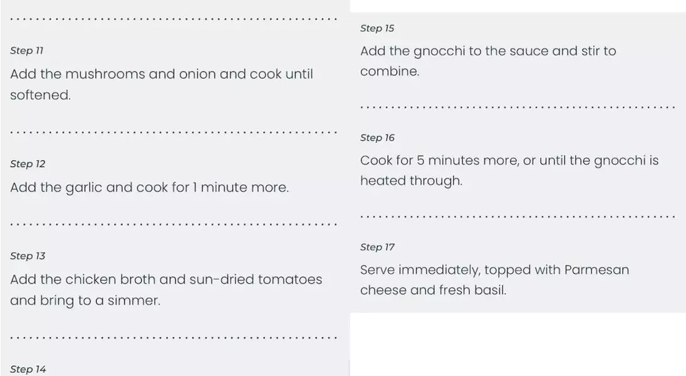Click the chicken broth and tomatoes instruction
The image size is (686, 376).
(x=166, y=290)
